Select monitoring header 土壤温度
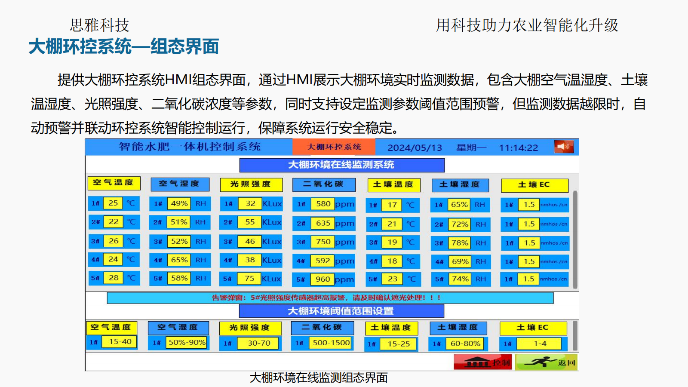This screenshot has width=688, height=387. point(393,185)
